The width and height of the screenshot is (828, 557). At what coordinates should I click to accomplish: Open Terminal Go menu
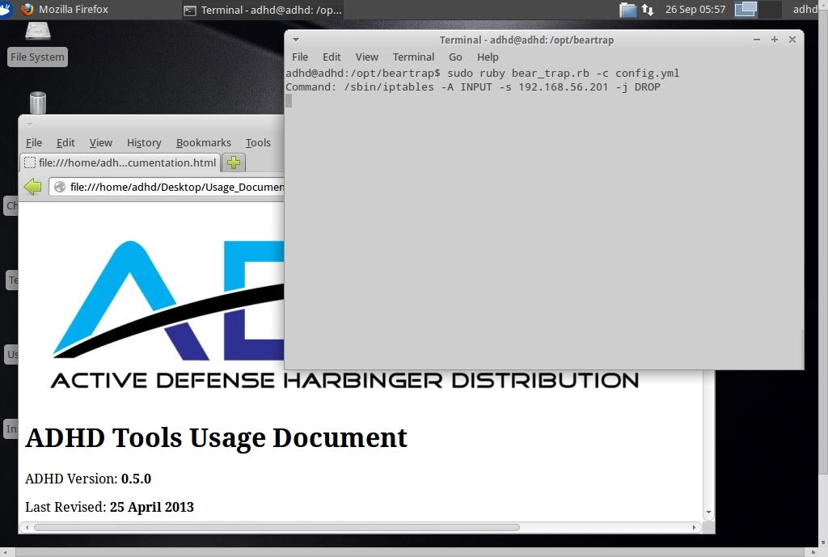coord(455,57)
